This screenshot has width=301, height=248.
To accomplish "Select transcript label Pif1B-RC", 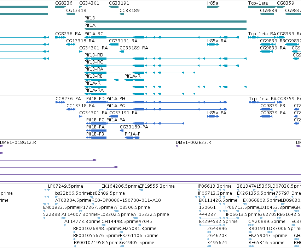I will point(94,62).
